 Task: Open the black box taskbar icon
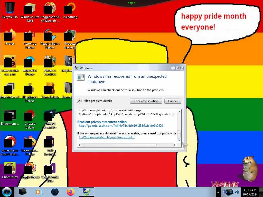coord(23,192)
